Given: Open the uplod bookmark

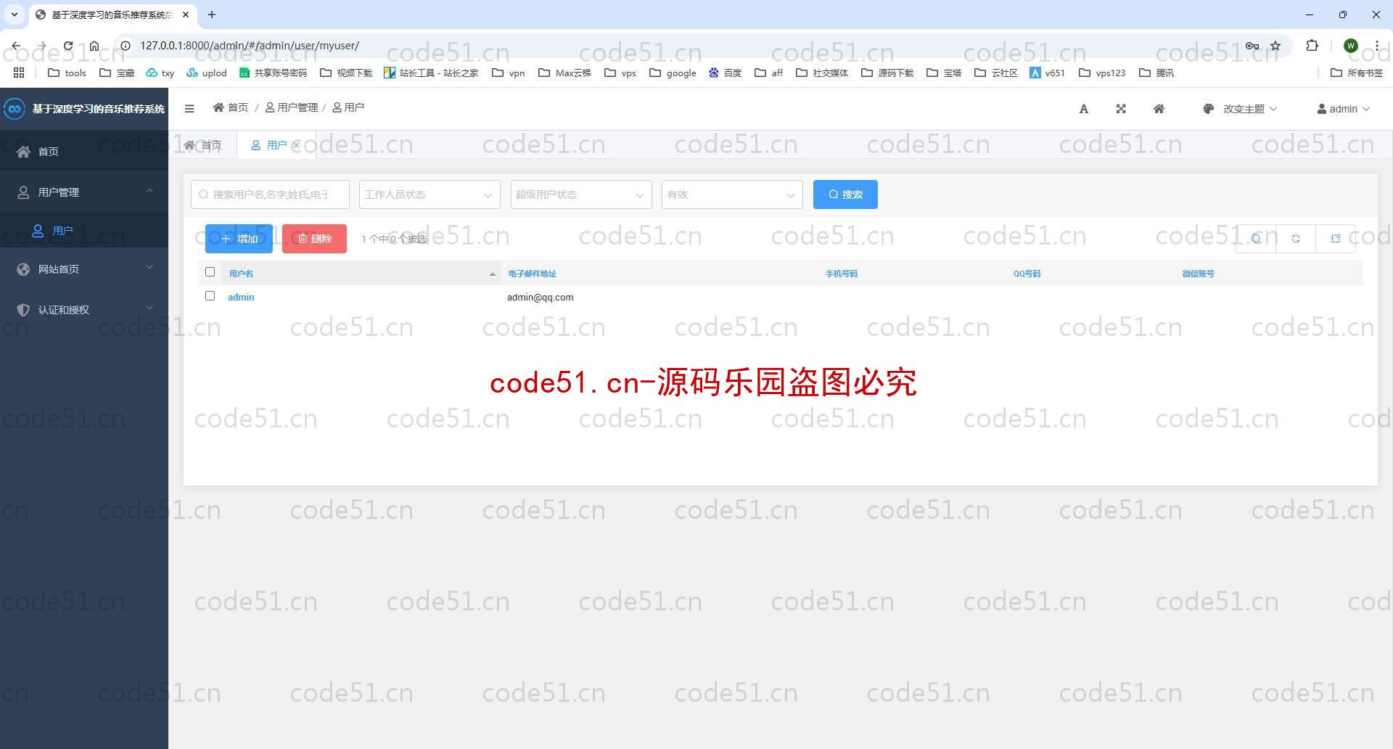Looking at the screenshot, I should [207, 73].
